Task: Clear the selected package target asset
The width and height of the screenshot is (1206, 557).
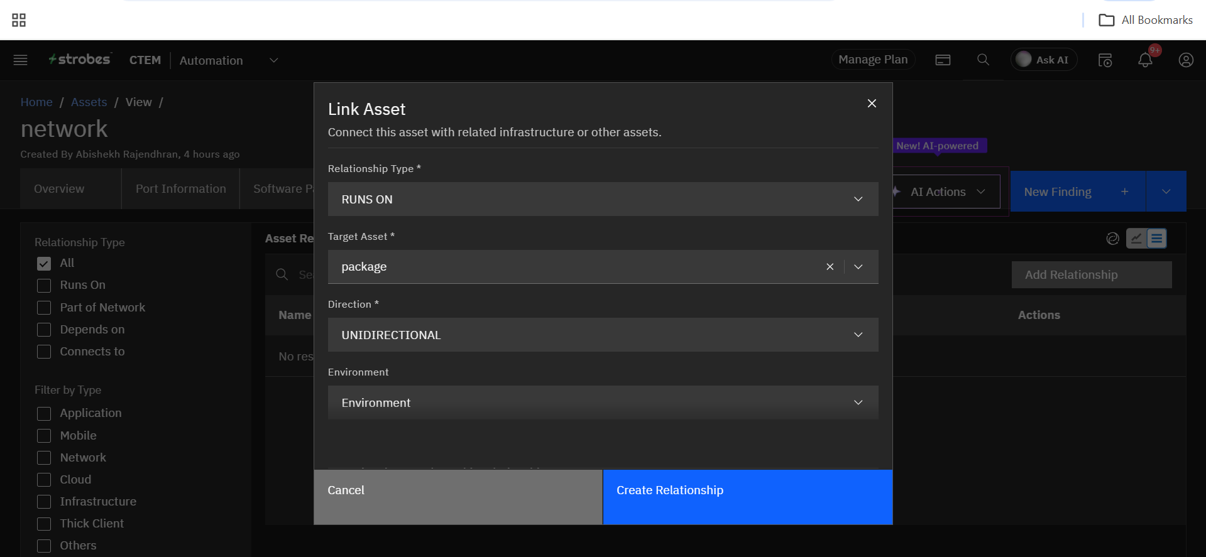Action: pos(830,267)
